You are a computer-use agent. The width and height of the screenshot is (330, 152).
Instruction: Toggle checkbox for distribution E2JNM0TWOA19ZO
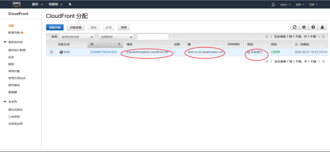pyautogui.click(x=51, y=52)
